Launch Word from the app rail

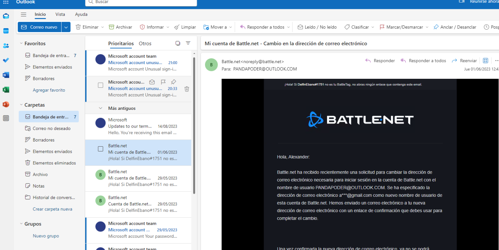tap(6, 75)
